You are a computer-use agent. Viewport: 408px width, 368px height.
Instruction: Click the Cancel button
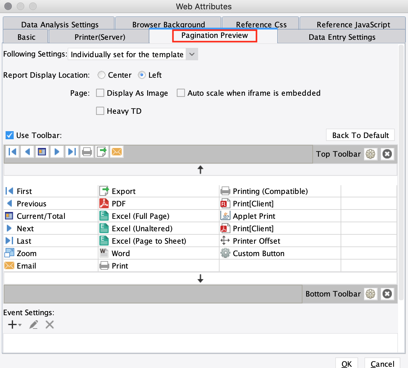[x=382, y=364]
